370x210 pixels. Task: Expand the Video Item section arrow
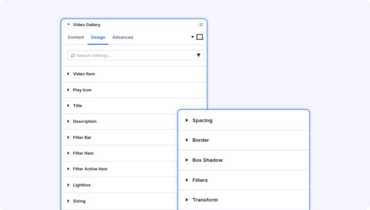point(68,74)
